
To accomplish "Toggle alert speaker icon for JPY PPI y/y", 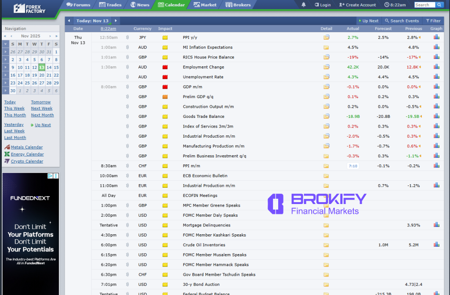I will pyautogui.click(x=127, y=37).
